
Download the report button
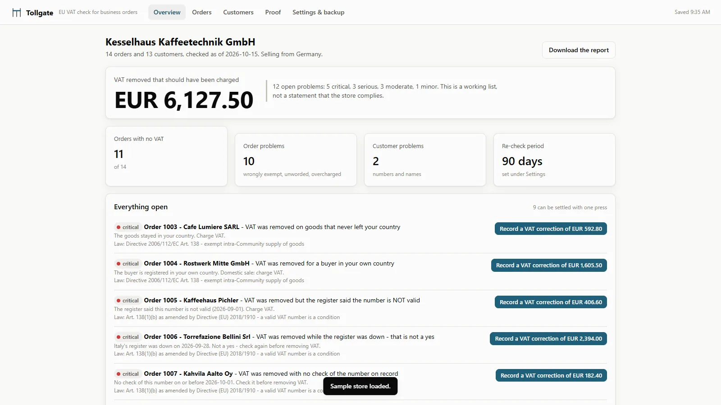coord(579,50)
